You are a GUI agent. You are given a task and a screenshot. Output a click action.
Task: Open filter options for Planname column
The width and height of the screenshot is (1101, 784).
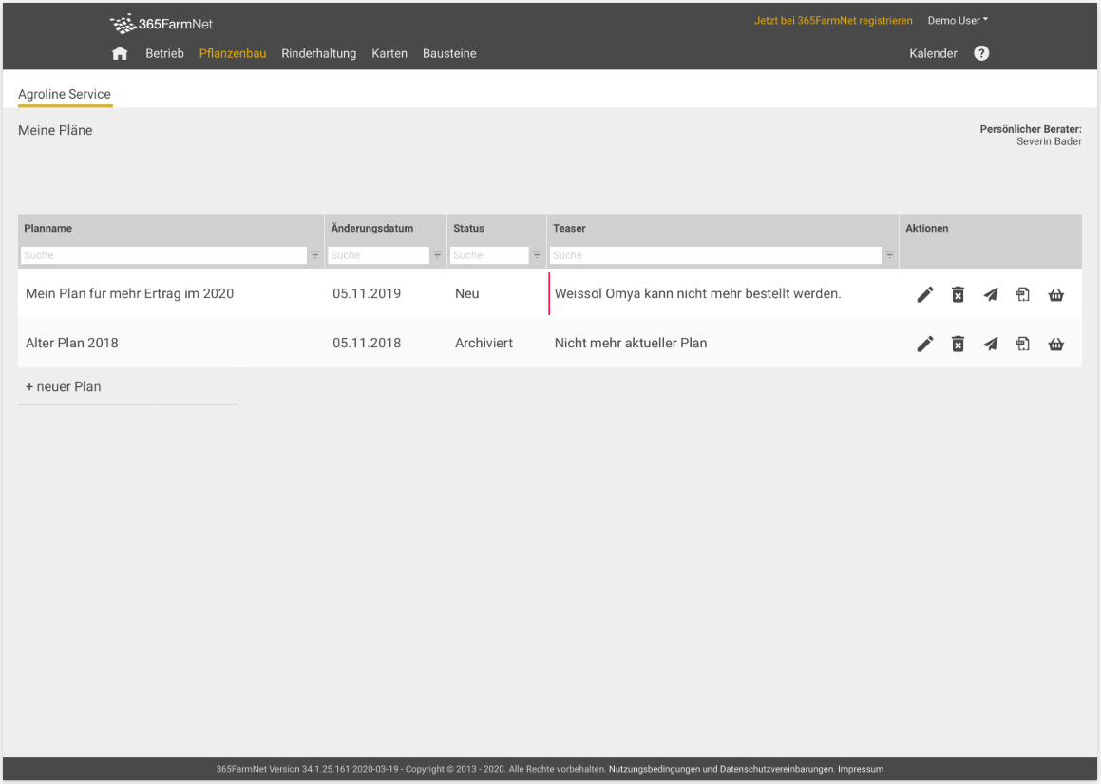[x=315, y=255]
